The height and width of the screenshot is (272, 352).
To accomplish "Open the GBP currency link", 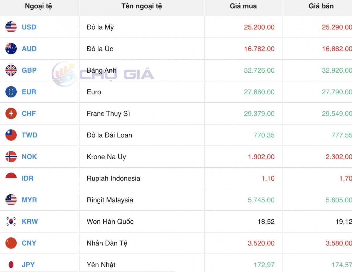I will click(x=29, y=70).
